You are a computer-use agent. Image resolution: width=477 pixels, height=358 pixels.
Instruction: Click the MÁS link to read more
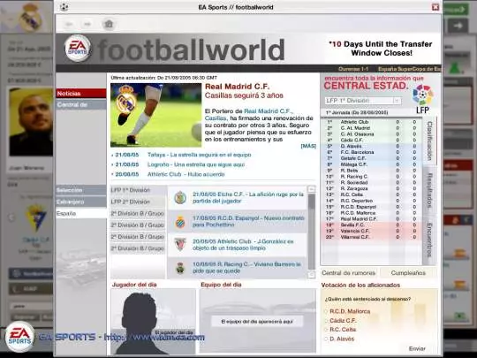(x=308, y=146)
